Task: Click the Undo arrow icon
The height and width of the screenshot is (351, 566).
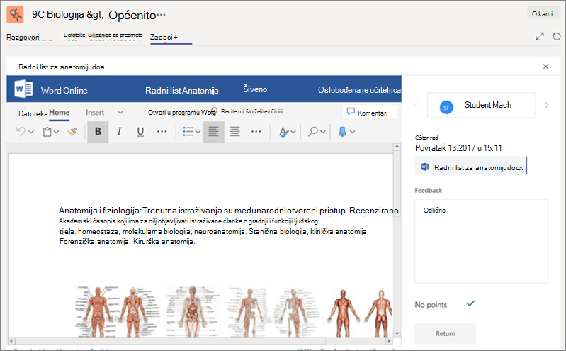Action: [21, 132]
